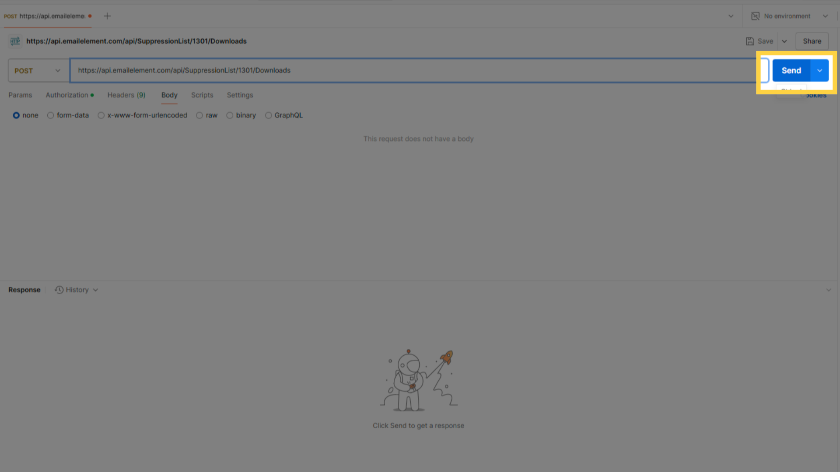This screenshot has height=472, width=840.
Task: Click the Share button
Action: (812, 41)
